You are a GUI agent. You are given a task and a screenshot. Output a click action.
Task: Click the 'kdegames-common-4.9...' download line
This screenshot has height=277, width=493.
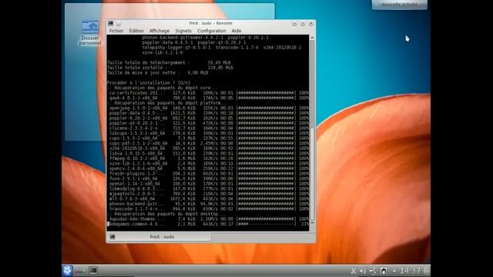(x=208, y=224)
